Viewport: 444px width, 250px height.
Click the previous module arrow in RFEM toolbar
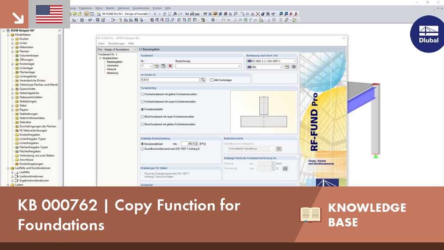pos(155,14)
